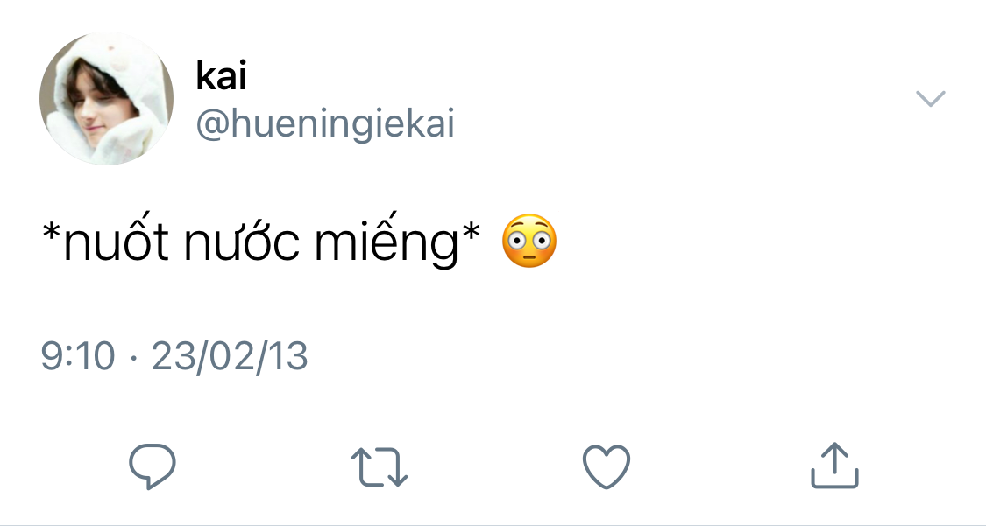Viewport: 986px width, 526px height.
Task: Retweet kai's tweet using the arrows icon
Action: click(380, 466)
